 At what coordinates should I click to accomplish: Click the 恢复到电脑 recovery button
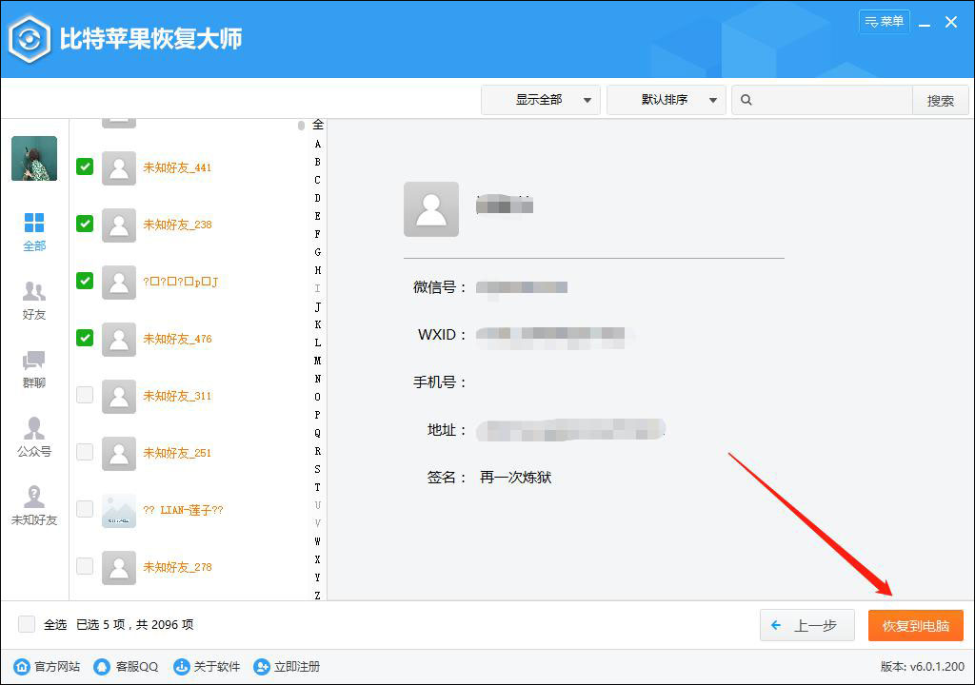[x=915, y=625]
